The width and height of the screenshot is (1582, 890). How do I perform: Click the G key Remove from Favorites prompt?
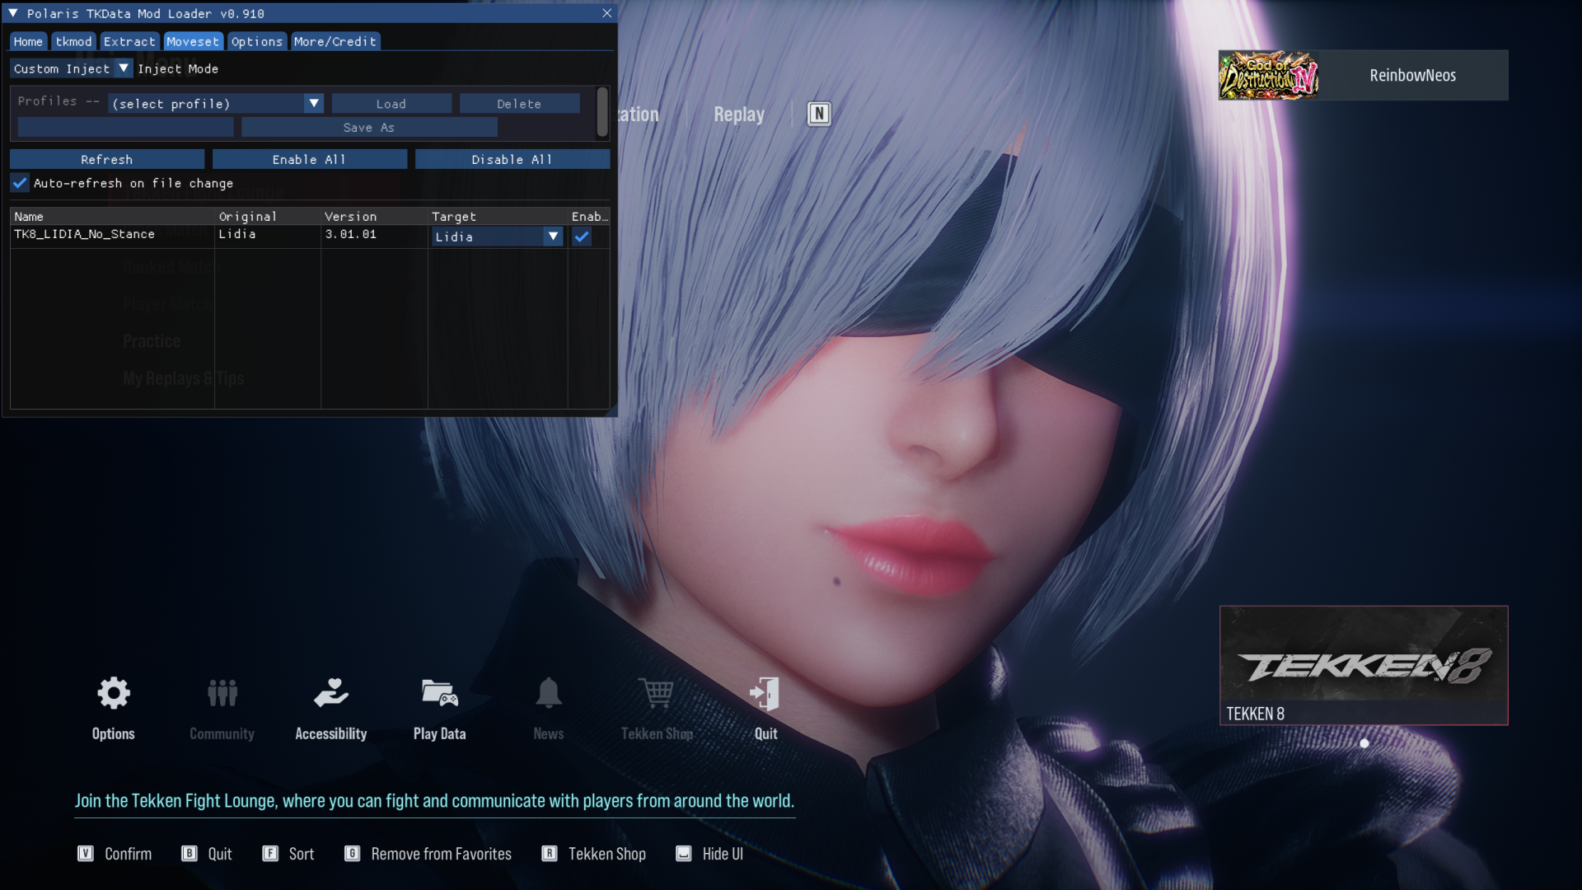coord(428,854)
